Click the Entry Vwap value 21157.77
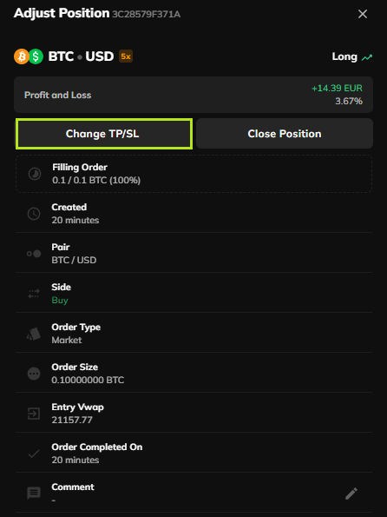 point(72,420)
